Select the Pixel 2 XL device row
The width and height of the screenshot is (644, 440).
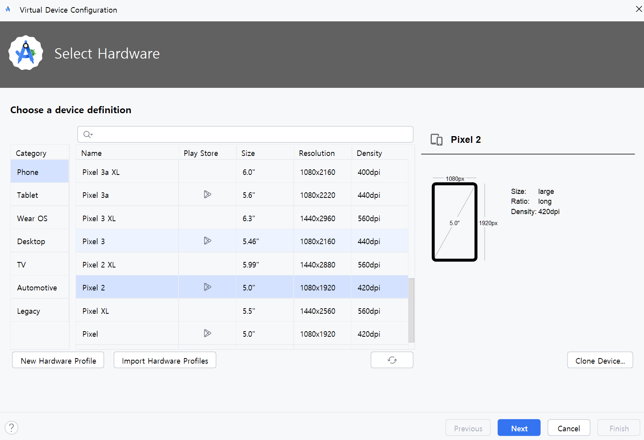[x=242, y=265]
